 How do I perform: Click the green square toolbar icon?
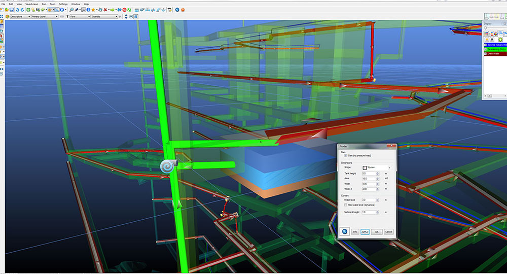pos(28,10)
